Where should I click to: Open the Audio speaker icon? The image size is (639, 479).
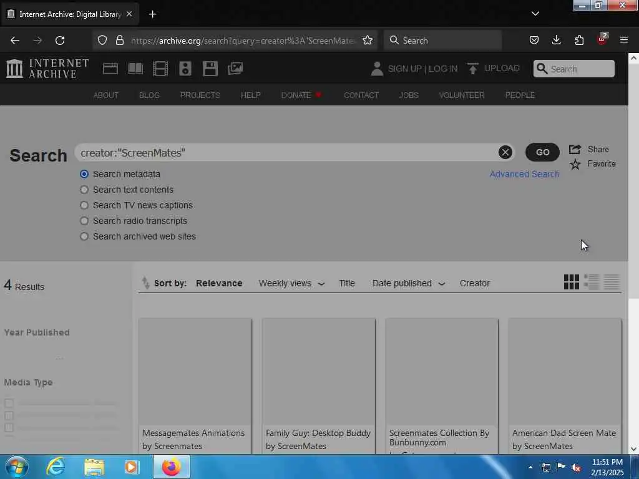(x=185, y=69)
